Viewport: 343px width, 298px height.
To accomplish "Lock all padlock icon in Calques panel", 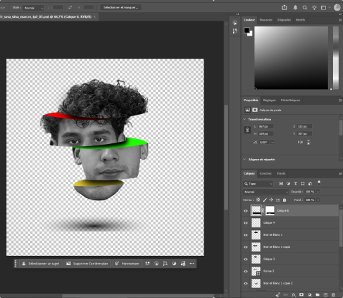I will [x=284, y=200].
